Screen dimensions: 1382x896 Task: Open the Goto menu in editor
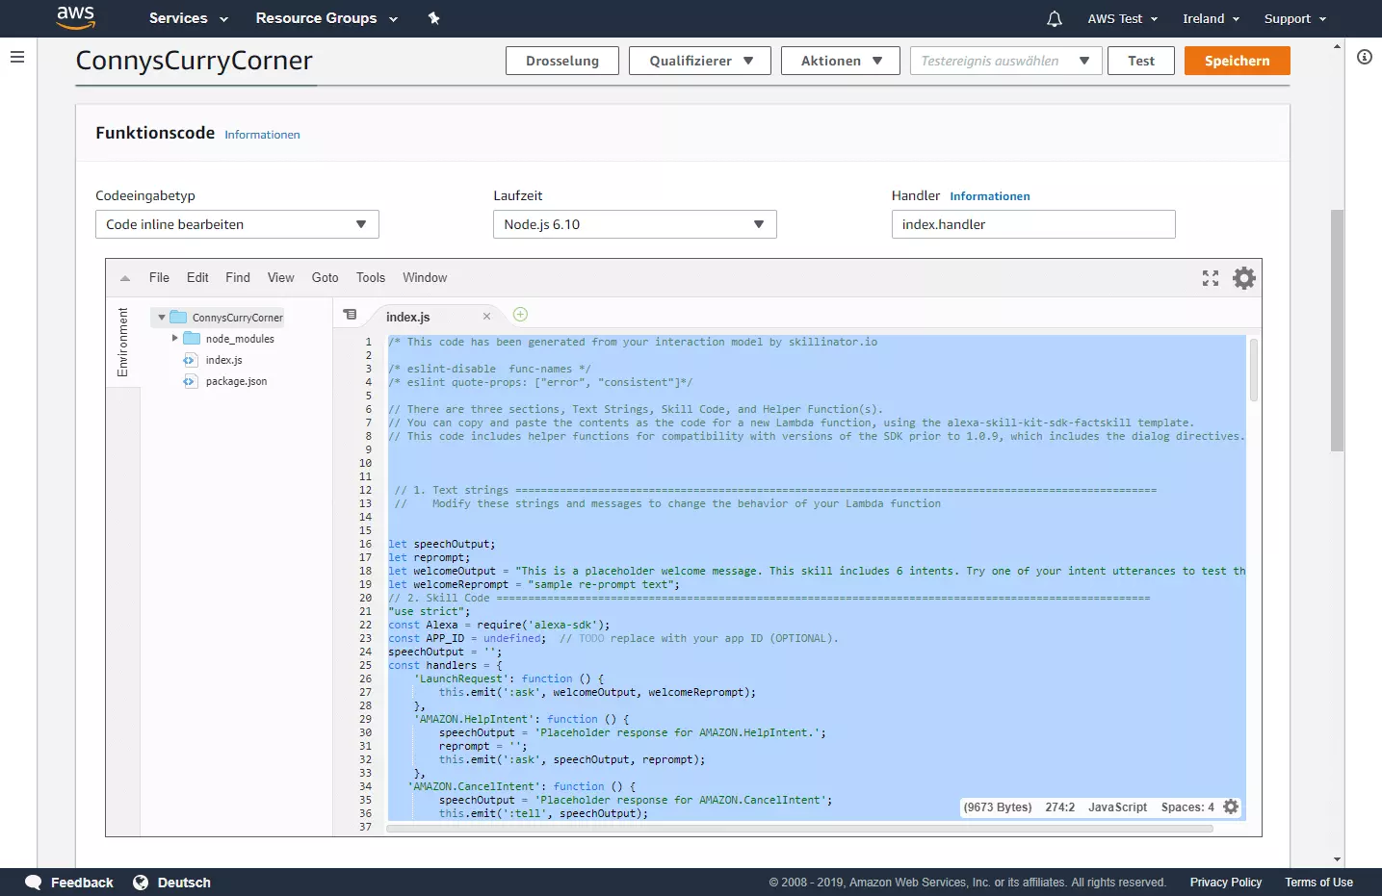pos(325,278)
